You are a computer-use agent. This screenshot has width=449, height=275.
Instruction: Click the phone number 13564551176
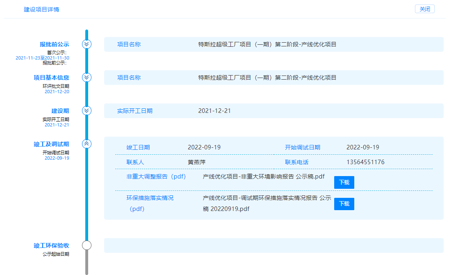[365, 162]
